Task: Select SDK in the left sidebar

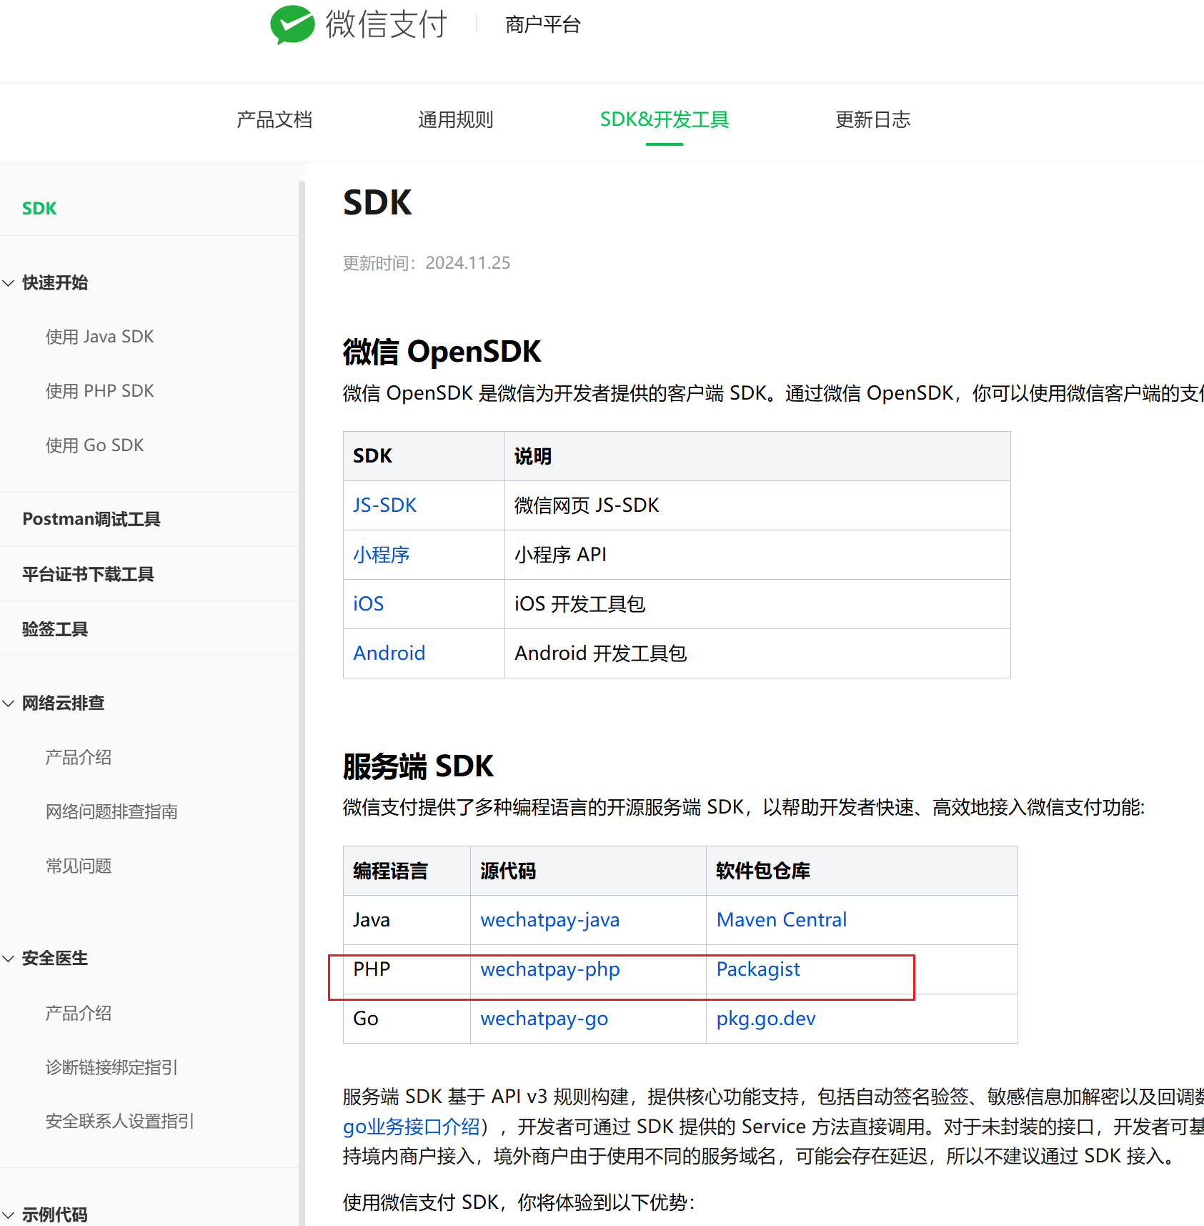Action: click(x=39, y=208)
